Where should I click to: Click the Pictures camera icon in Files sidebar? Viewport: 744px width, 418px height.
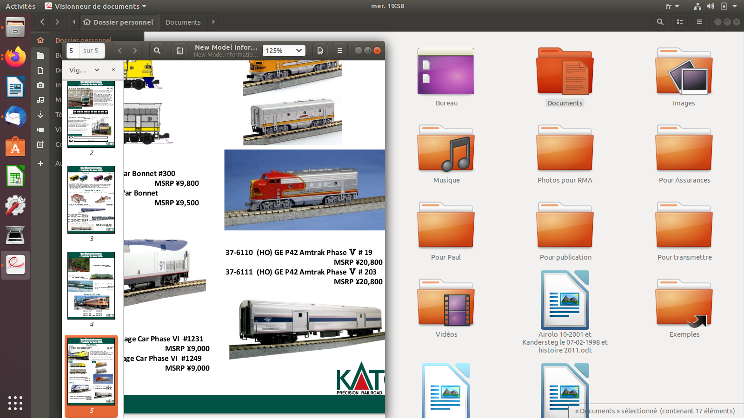(40, 85)
